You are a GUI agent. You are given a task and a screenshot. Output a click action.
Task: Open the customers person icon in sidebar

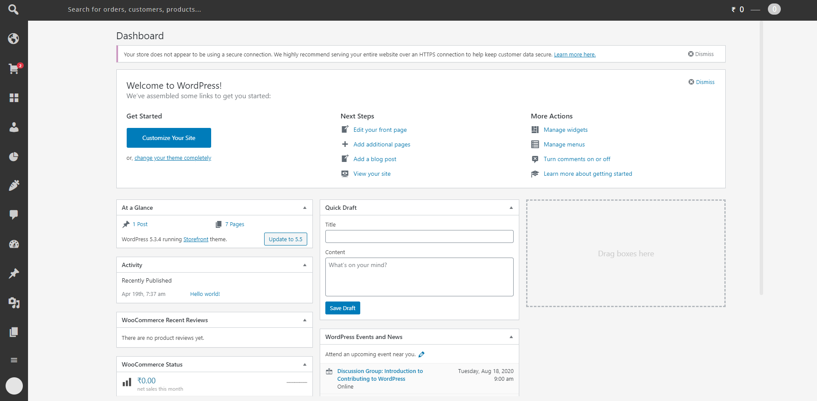(14, 127)
